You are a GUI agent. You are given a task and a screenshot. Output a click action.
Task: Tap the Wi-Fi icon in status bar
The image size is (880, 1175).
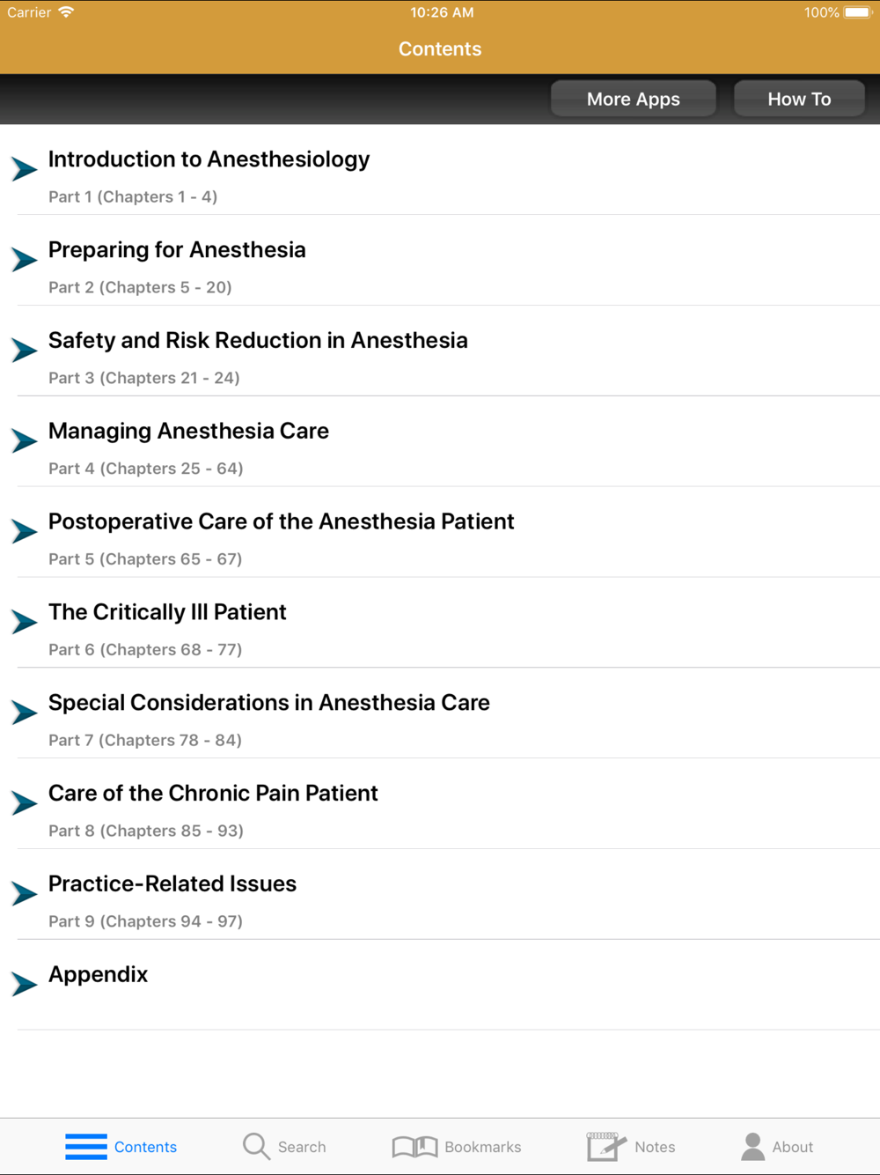[x=66, y=12]
